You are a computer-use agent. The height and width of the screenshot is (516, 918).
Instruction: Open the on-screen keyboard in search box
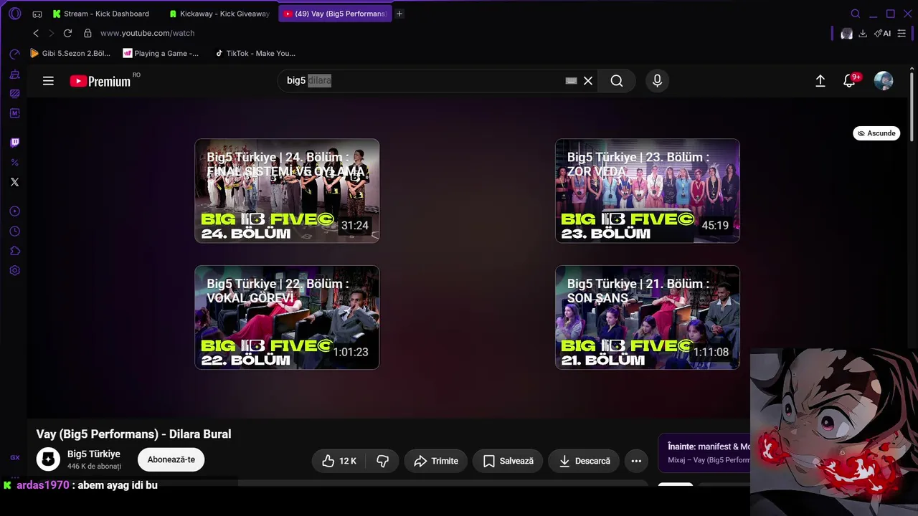[x=571, y=81]
